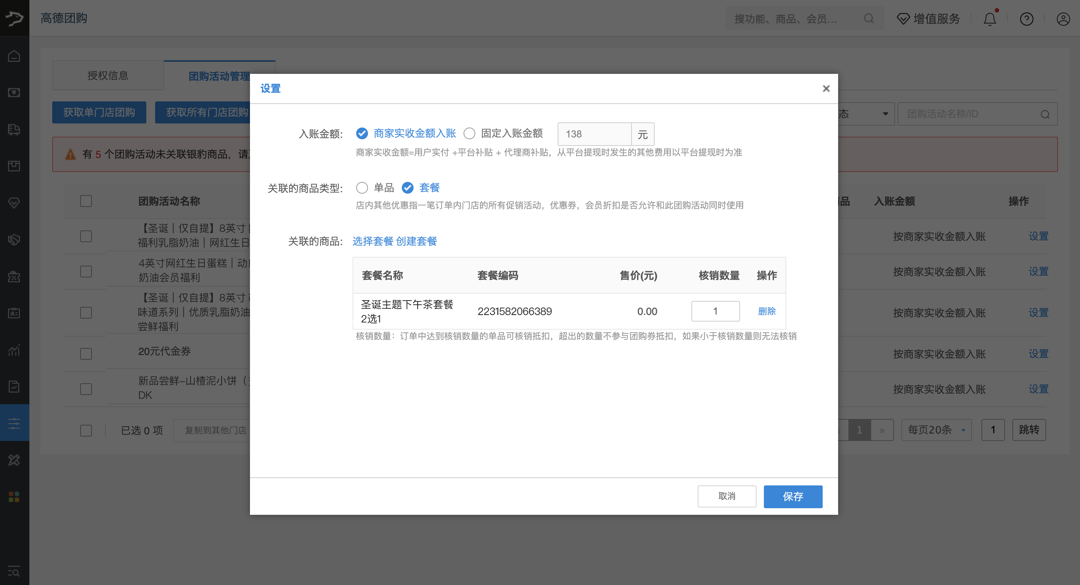Click the 保存 button
The height and width of the screenshot is (585, 1080).
pos(793,496)
